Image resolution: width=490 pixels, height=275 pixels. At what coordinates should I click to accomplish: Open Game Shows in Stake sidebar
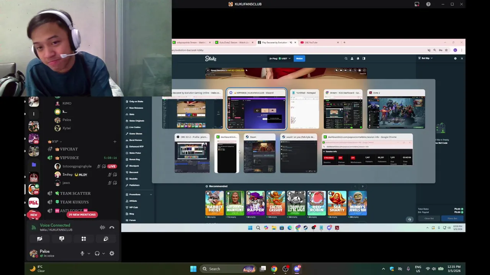pyautogui.click(x=136, y=134)
